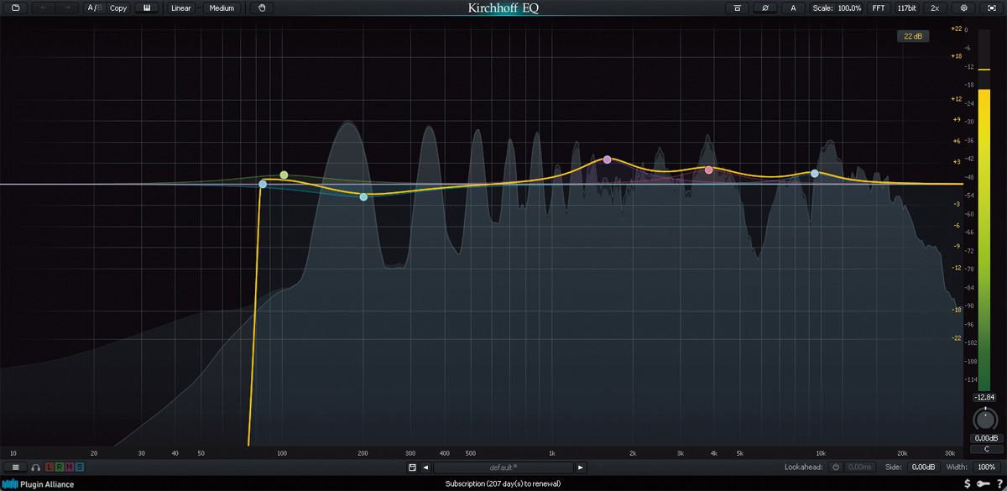Click the output level meter
Screen dimensions: 1007x491
pos(984,210)
